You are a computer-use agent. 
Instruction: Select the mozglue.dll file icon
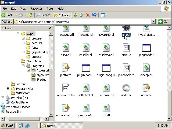click(x=86, y=28)
